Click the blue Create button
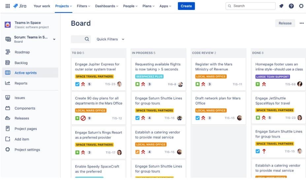The height and width of the screenshot is (182, 306). coord(186,6)
